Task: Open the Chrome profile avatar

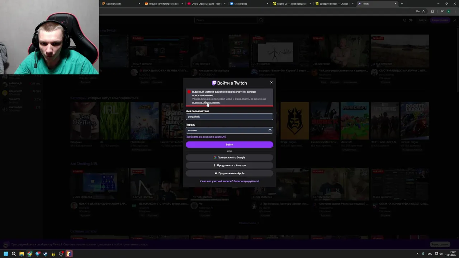Action: 448,11
